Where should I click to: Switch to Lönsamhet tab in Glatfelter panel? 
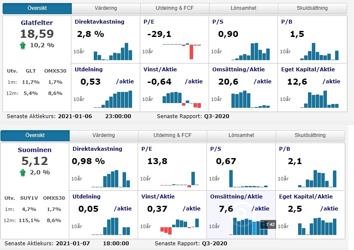point(243,8)
